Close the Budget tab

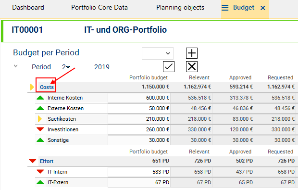[x=263, y=8]
